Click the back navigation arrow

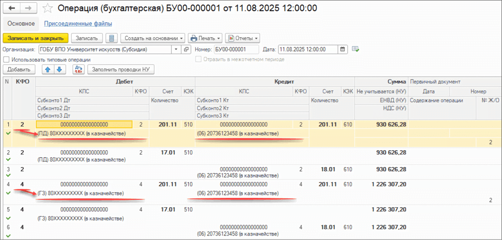[12, 8]
